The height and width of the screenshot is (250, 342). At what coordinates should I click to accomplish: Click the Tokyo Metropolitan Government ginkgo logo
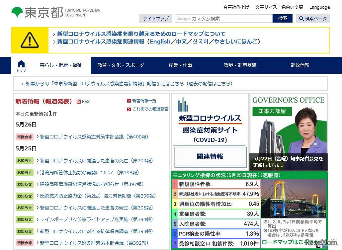tap(17, 13)
